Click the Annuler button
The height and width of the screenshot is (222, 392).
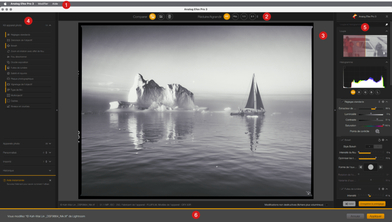[x=355, y=216]
